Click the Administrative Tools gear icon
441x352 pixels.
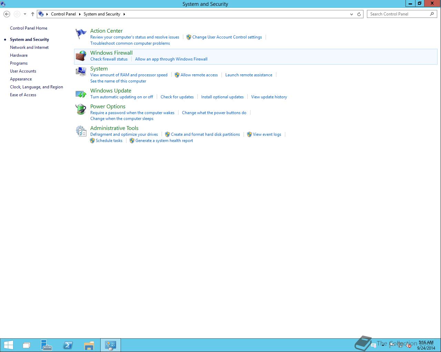[x=81, y=131]
